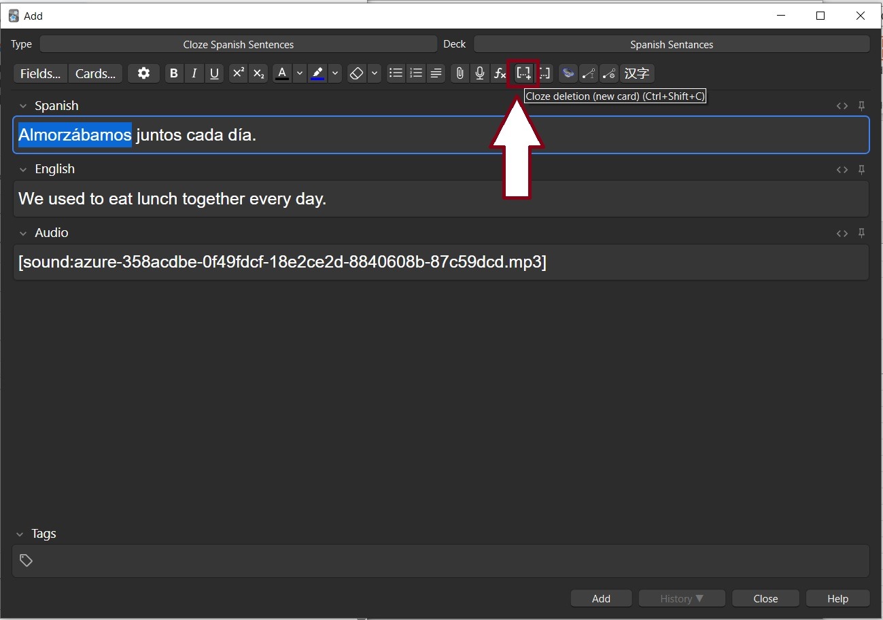
Task: Click the blue add-on icon in toolbar
Action: [568, 73]
